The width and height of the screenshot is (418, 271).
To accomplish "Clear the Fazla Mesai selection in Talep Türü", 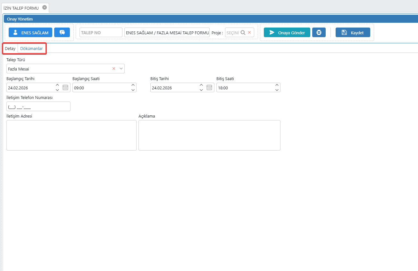I will 113,69.
